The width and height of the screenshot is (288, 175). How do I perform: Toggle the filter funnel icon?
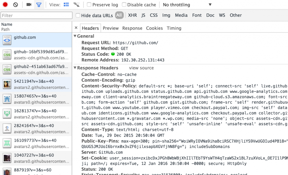pos(39,5)
